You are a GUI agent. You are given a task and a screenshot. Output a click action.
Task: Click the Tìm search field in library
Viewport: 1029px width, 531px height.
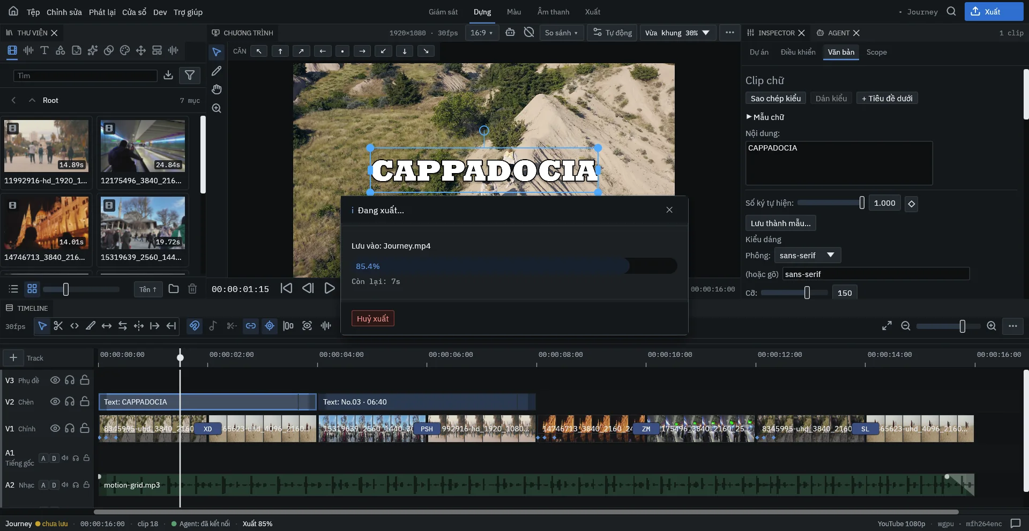click(85, 76)
